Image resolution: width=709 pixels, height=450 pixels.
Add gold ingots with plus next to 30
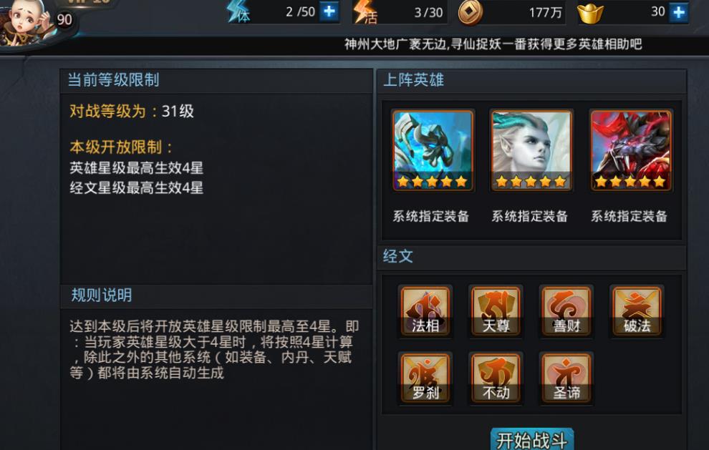(679, 12)
